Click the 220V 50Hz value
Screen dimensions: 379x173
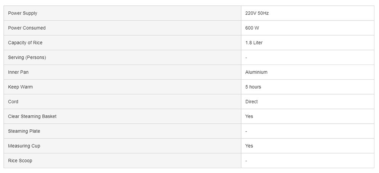257,13
